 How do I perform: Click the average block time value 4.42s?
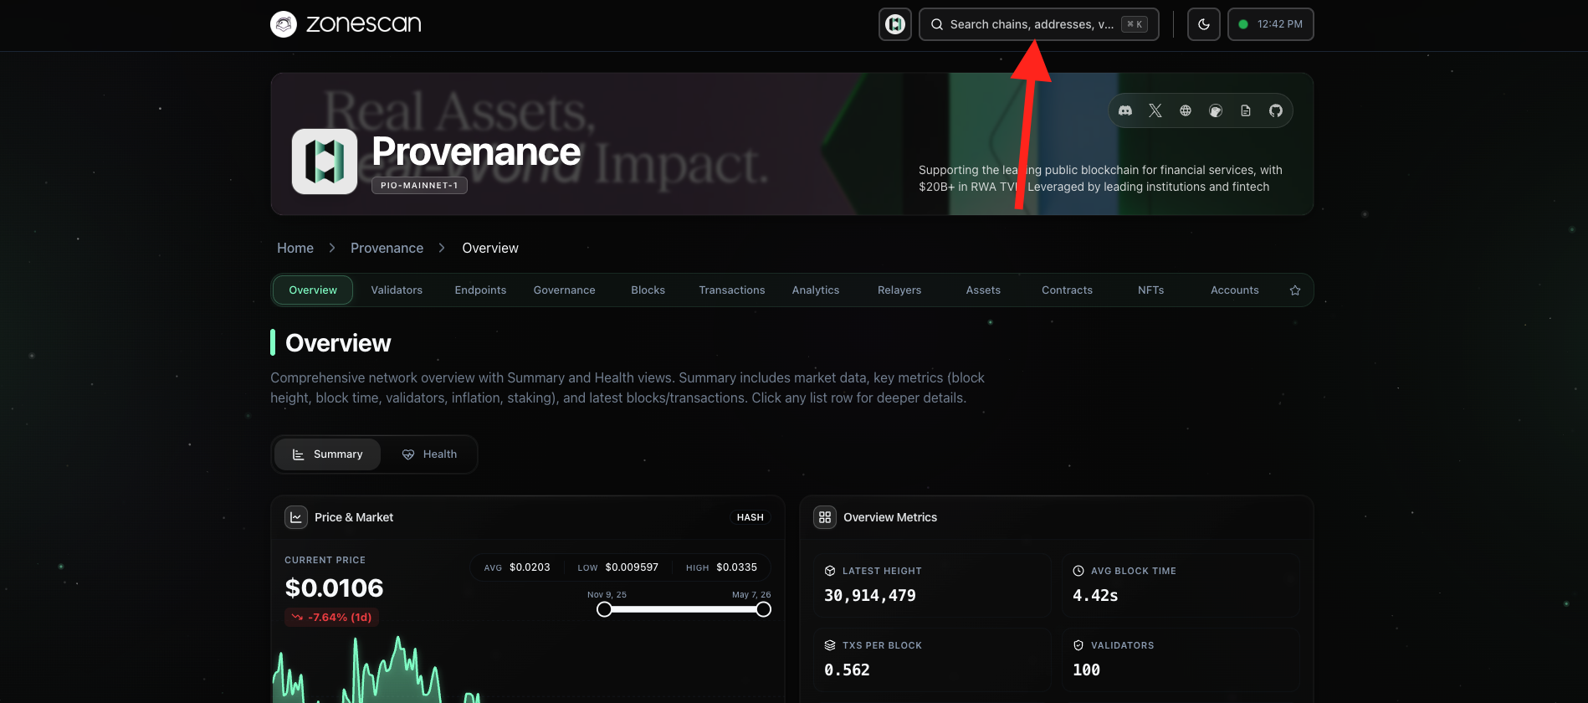point(1095,596)
